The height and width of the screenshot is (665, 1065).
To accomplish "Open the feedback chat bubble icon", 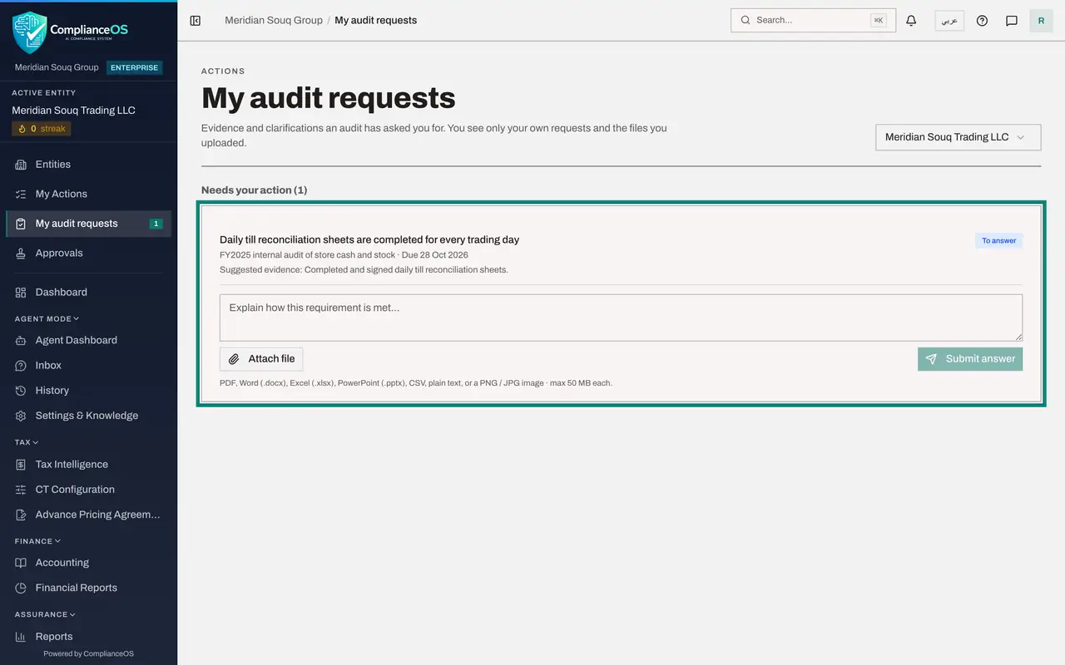I will 1012,21.
